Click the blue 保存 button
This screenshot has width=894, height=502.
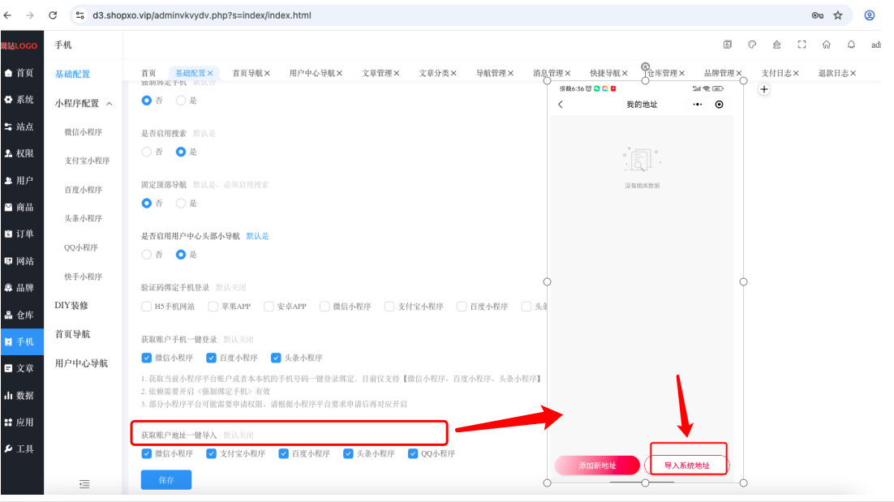click(166, 480)
